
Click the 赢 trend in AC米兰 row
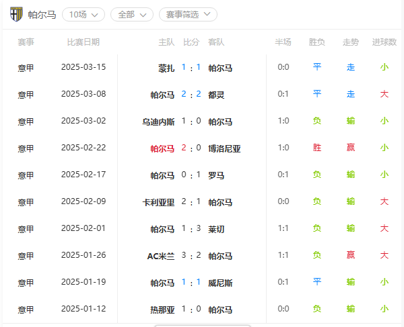351,255
